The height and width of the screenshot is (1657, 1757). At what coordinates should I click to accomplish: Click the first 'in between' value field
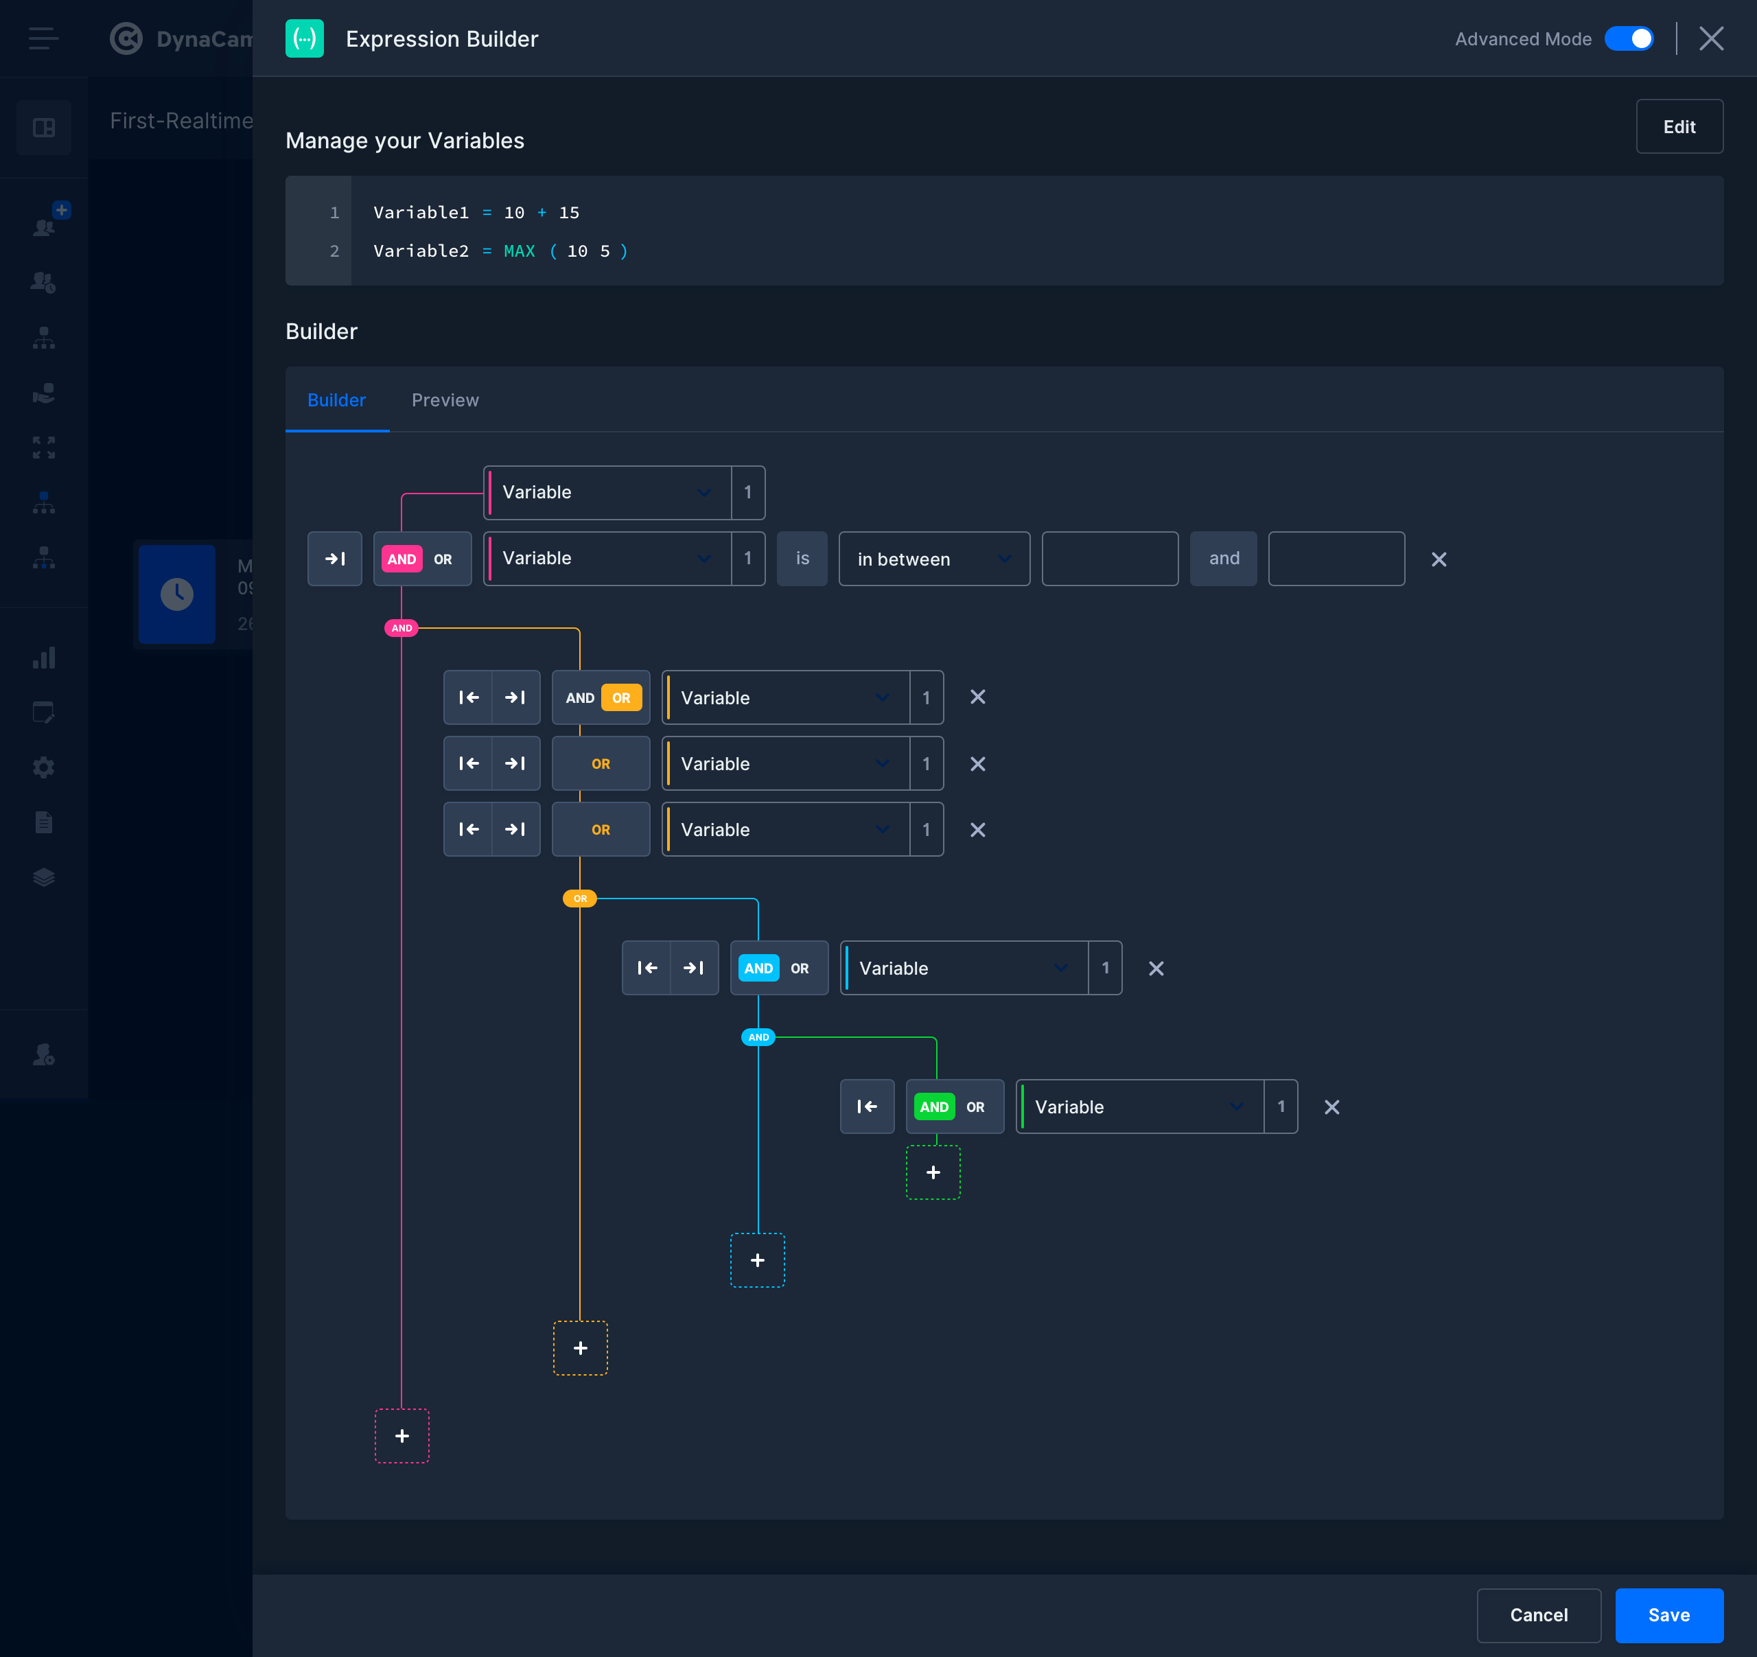(1109, 559)
